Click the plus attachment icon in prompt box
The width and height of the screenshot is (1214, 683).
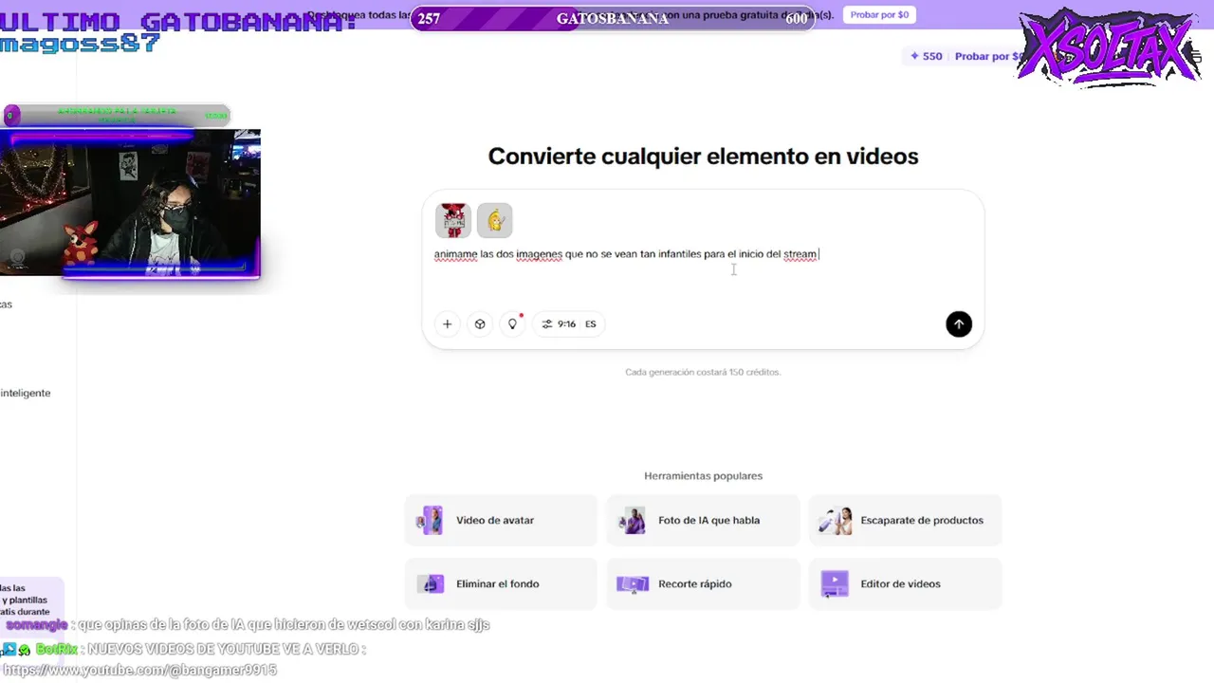(x=447, y=323)
